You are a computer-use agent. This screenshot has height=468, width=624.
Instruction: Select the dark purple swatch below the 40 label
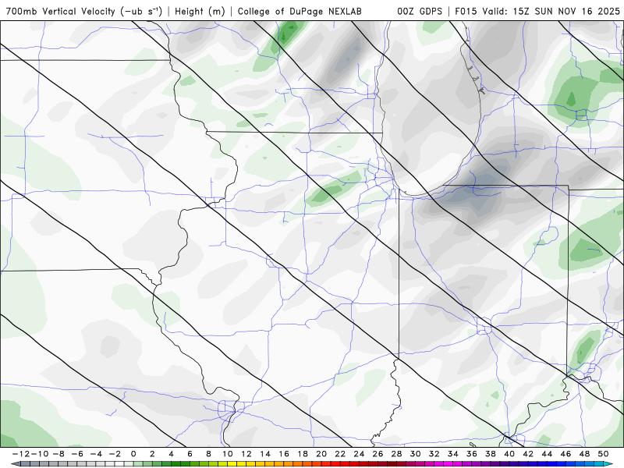514,464
